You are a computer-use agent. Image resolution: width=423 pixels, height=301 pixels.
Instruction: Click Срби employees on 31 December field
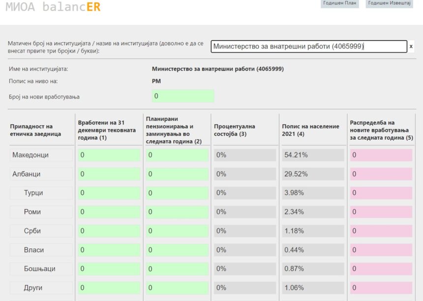click(x=109, y=231)
